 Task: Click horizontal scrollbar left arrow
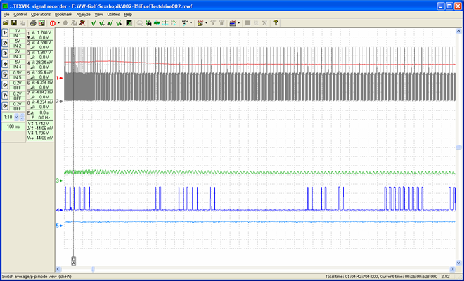pos(58,269)
